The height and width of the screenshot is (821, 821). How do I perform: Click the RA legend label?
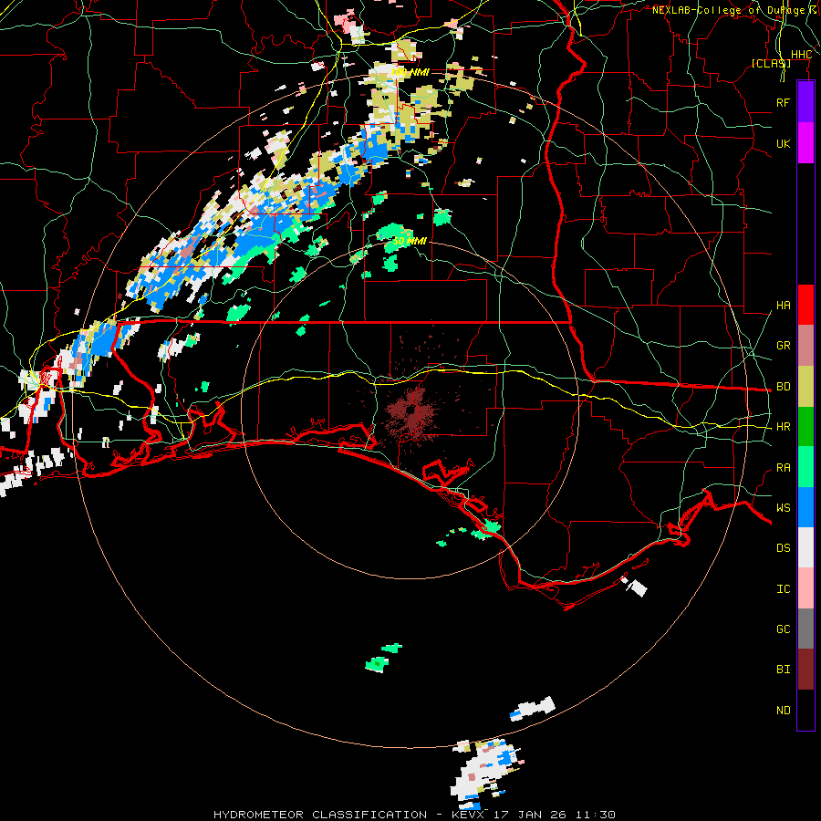point(783,468)
